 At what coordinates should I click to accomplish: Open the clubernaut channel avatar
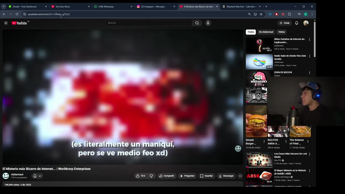tap(6, 176)
